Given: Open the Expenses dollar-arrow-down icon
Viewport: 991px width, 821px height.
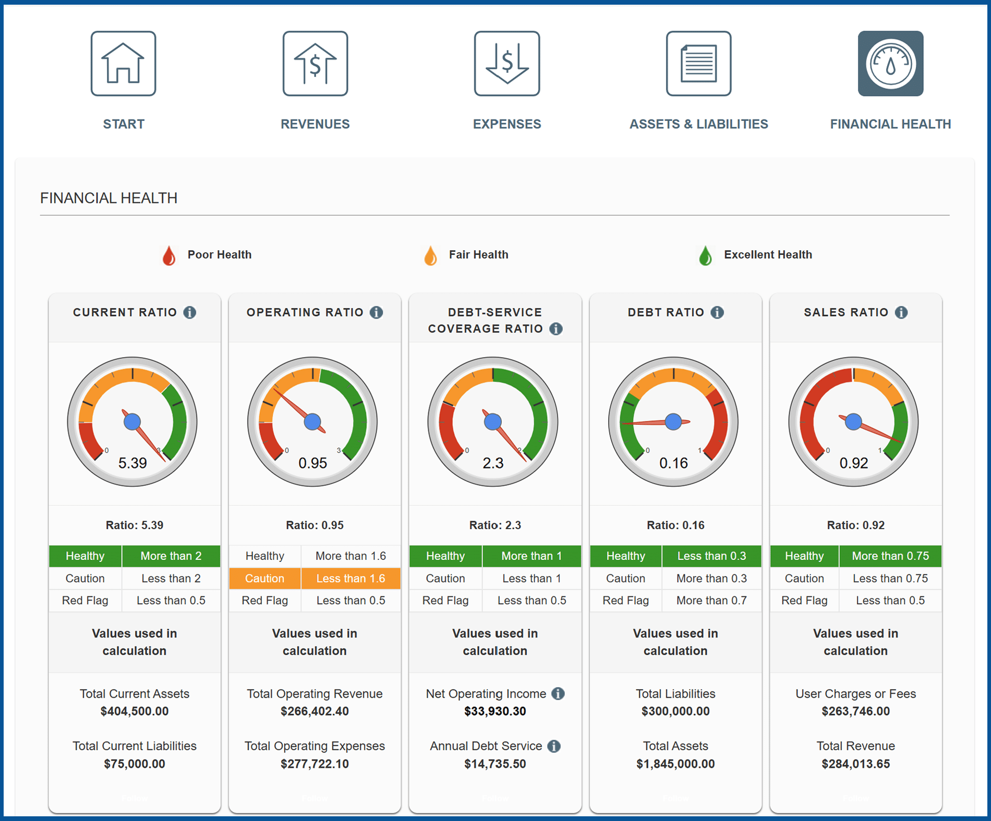Looking at the screenshot, I should click(506, 64).
